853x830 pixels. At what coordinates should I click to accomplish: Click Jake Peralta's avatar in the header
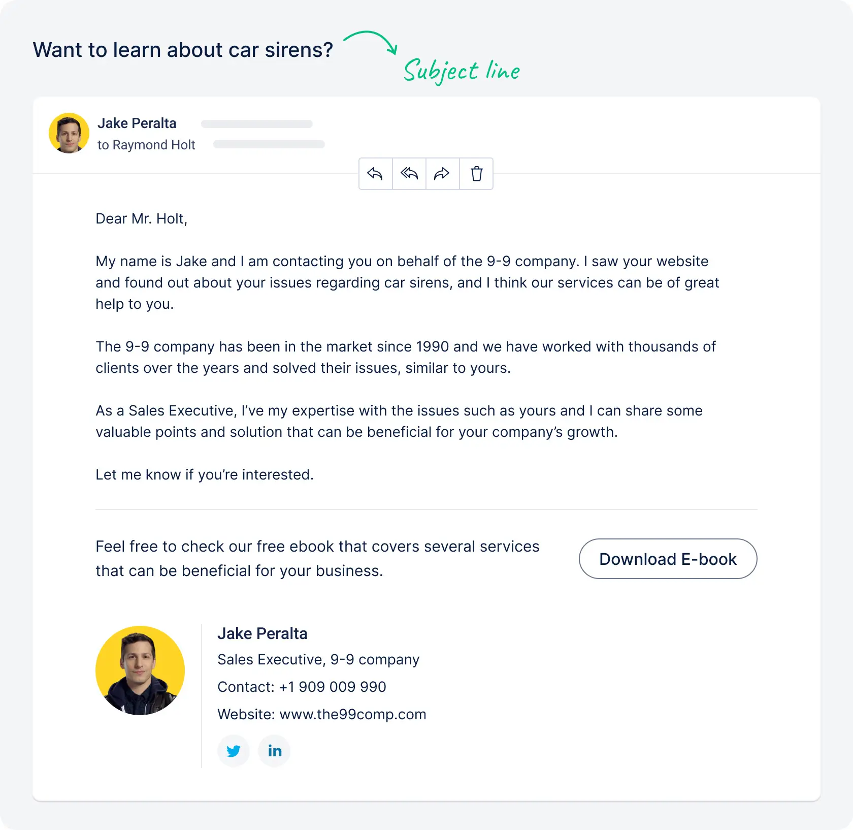click(x=69, y=133)
